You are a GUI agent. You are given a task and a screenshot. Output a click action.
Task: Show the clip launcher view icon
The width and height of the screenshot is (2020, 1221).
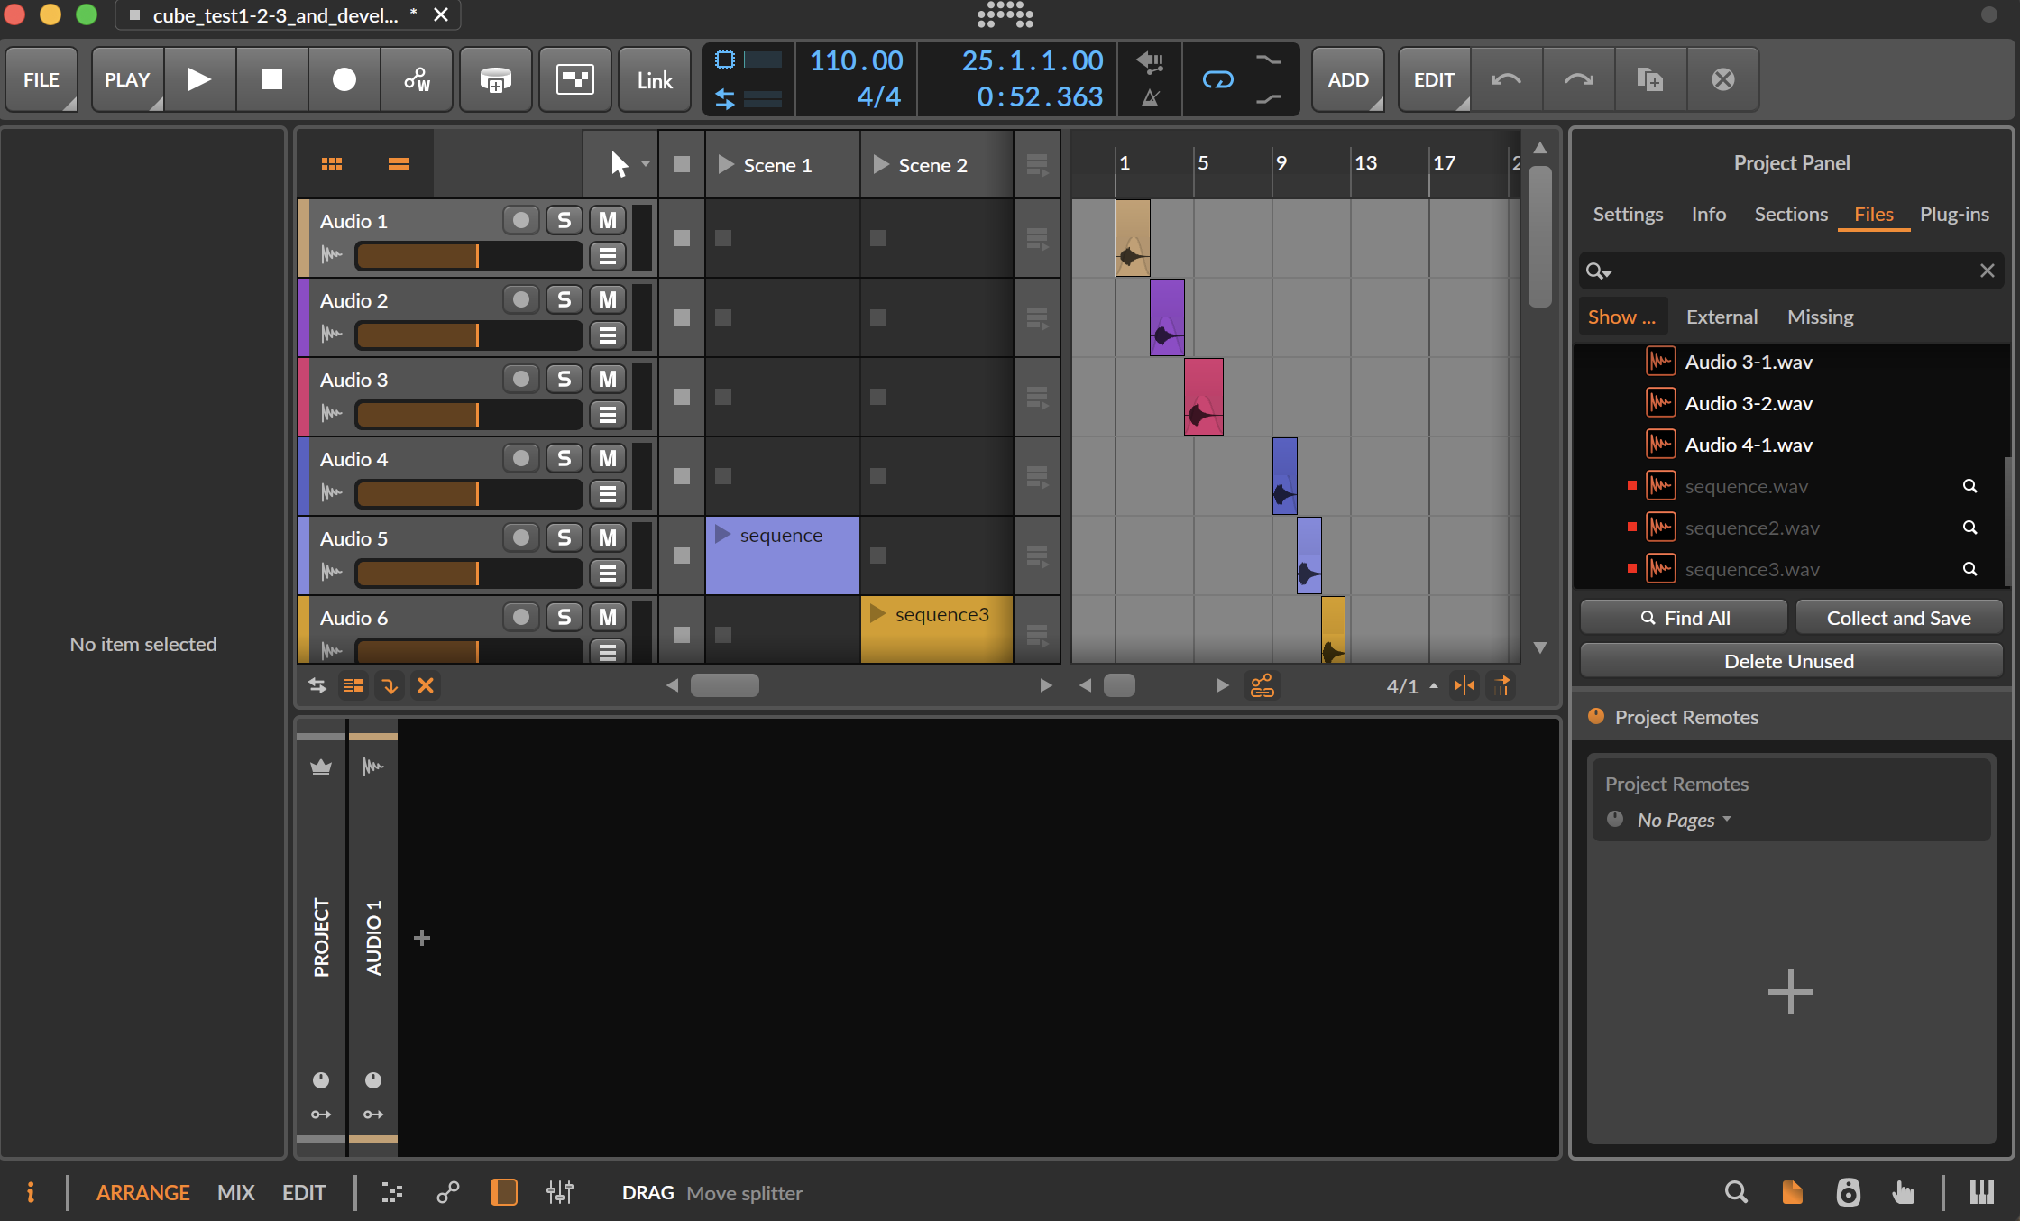[x=332, y=164]
